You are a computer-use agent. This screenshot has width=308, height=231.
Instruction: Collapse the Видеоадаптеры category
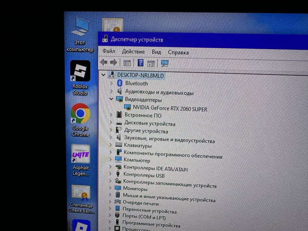coord(111,99)
